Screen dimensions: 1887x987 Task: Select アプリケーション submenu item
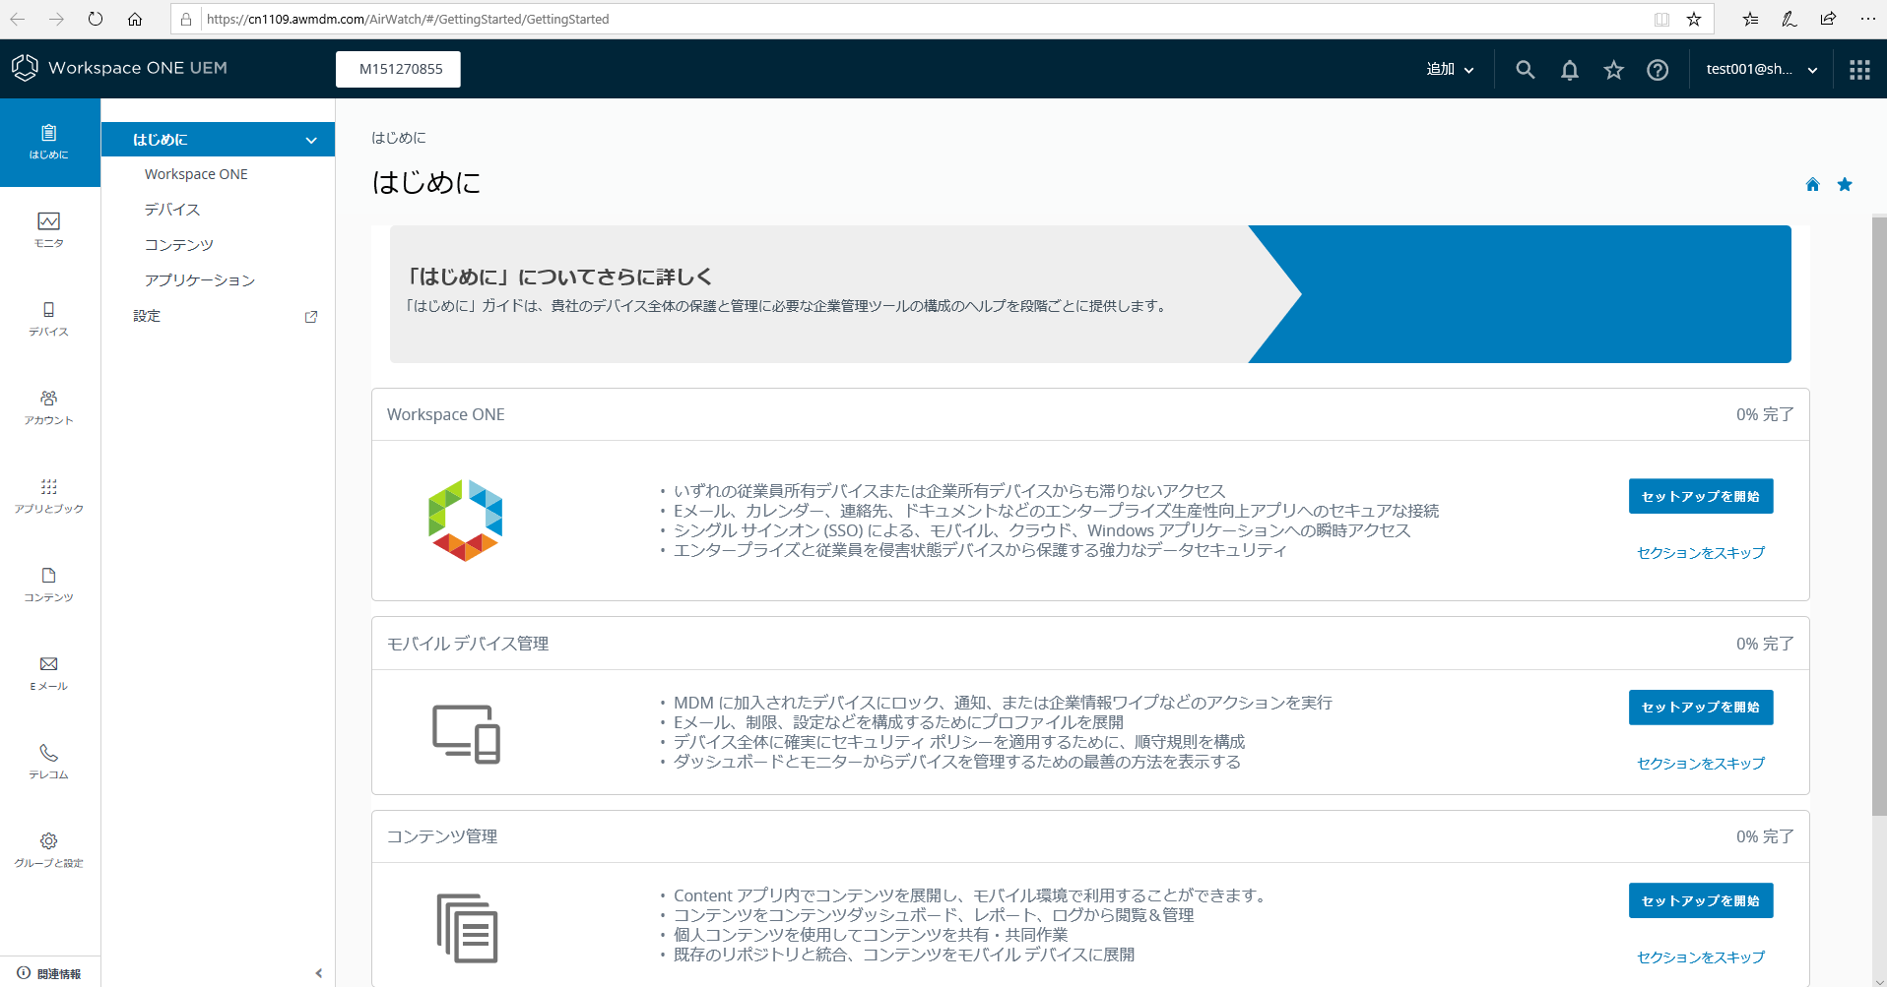[200, 280]
